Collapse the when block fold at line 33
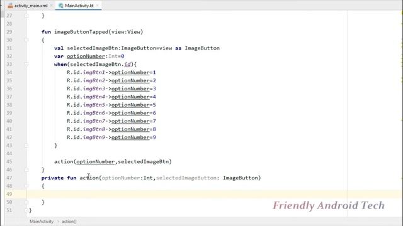This screenshot has width=403, height=226. tap(26, 64)
